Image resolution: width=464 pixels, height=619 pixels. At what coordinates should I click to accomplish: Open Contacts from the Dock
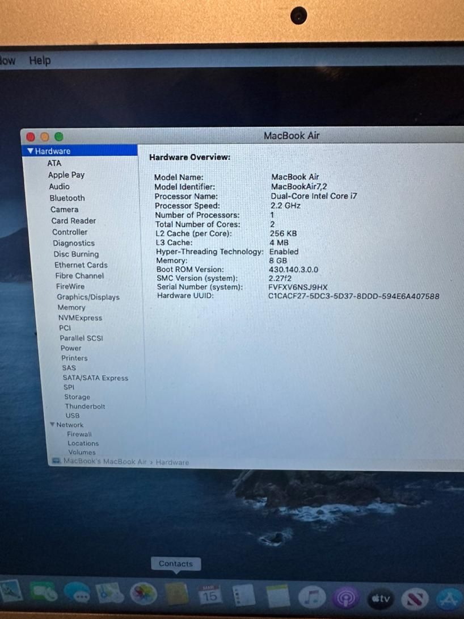click(176, 594)
